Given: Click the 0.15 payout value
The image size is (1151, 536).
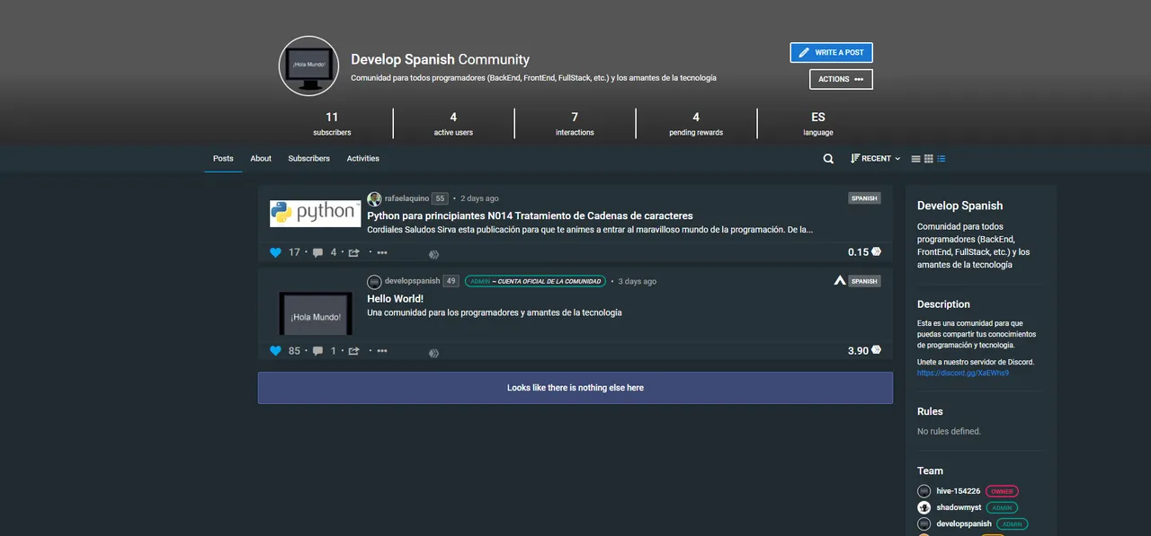Looking at the screenshot, I should click(858, 252).
